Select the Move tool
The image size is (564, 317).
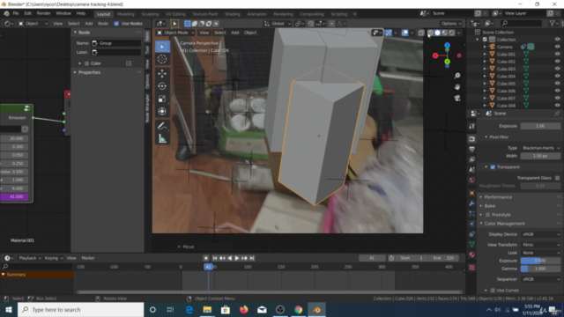pos(162,74)
